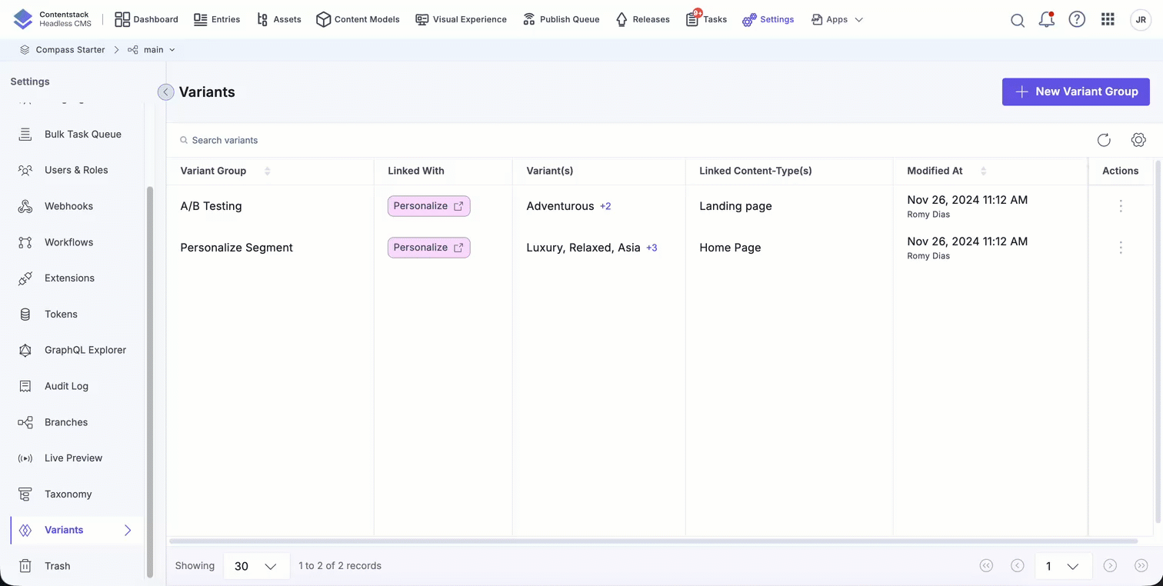Viewport: 1163px width, 586px height.
Task: Open the notifications bell
Action: [1046, 20]
